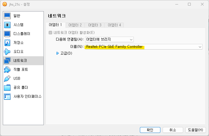Open the 사용자 인터페이스 icon
The height and width of the screenshot is (136, 209).
pos(7,97)
